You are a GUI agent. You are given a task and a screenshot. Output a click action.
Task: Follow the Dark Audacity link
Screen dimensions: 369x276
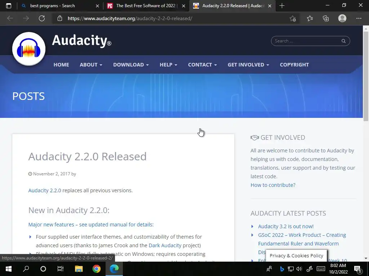click(x=165, y=245)
